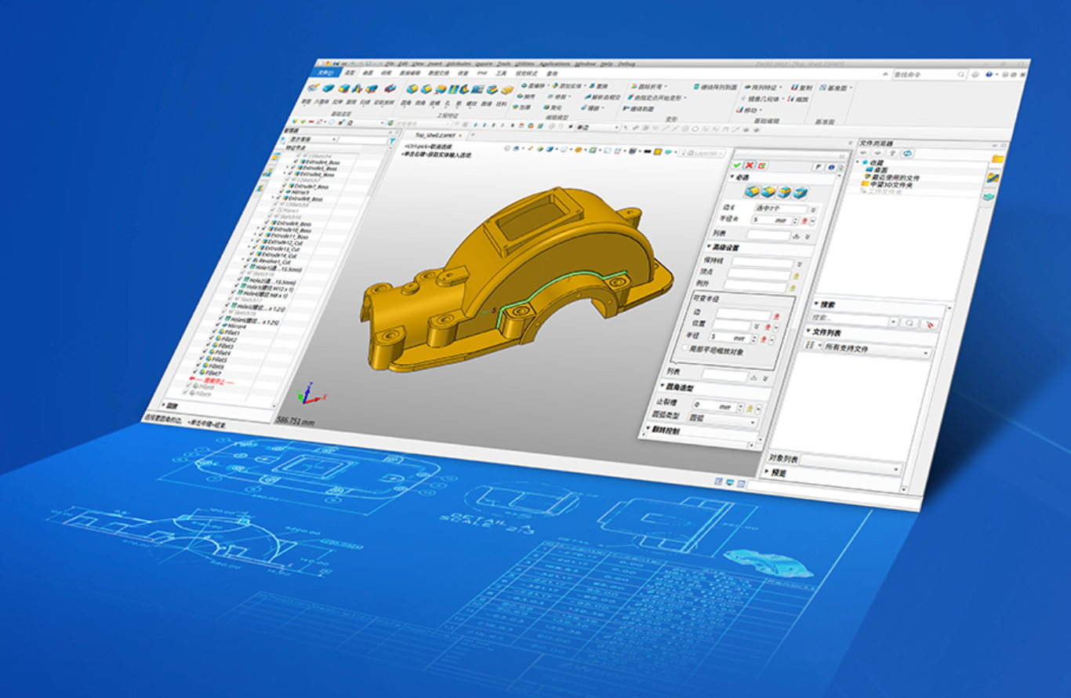
Task: Click the red X cancel icon
Action: click(750, 165)
